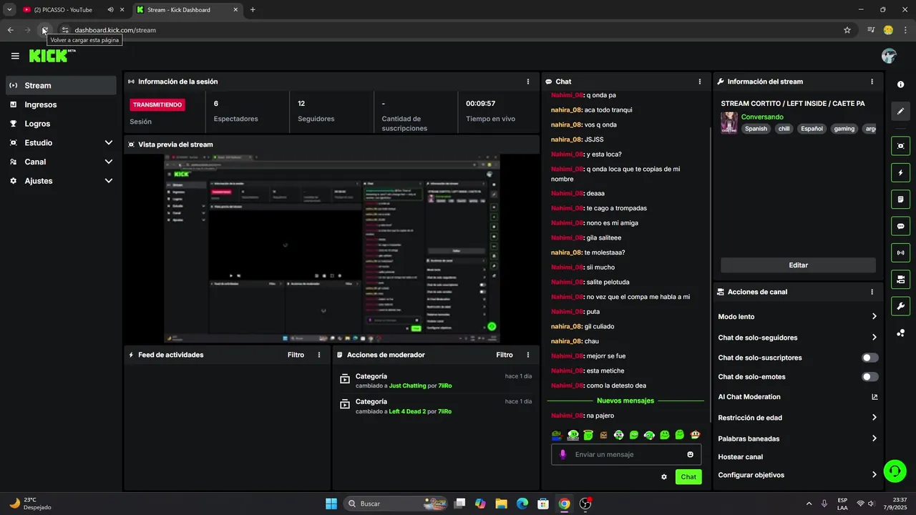916x515 pixels.
Task: Send message with green Chat button
Action: tap(688, 477)
